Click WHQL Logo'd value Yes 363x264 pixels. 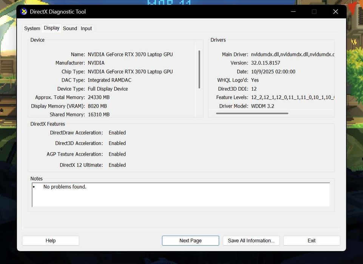255,80
